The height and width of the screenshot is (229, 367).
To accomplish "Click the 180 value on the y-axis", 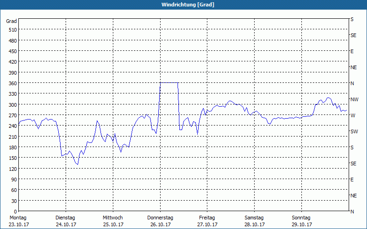I will 12,147.
